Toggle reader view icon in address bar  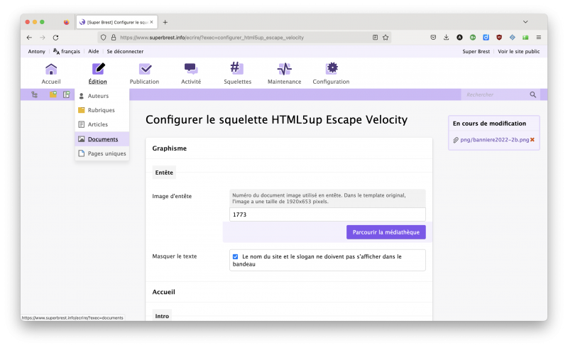click(376, 38)
